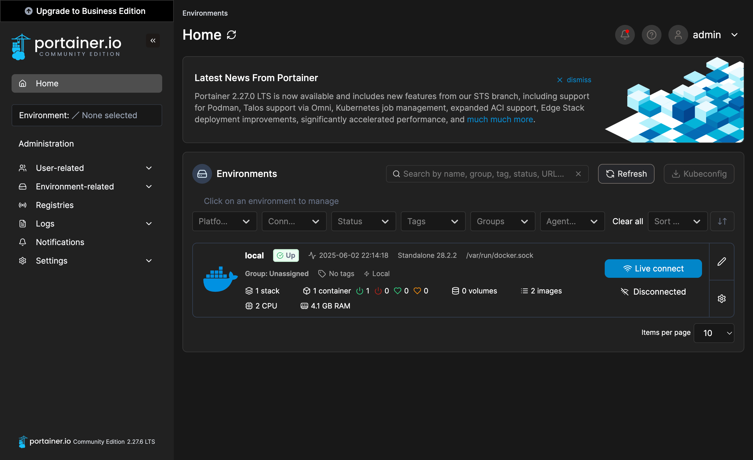This screenshot has width=753, height=460.
Task: Click the Environments panel drive icon
Action: [x=202, y=174]
